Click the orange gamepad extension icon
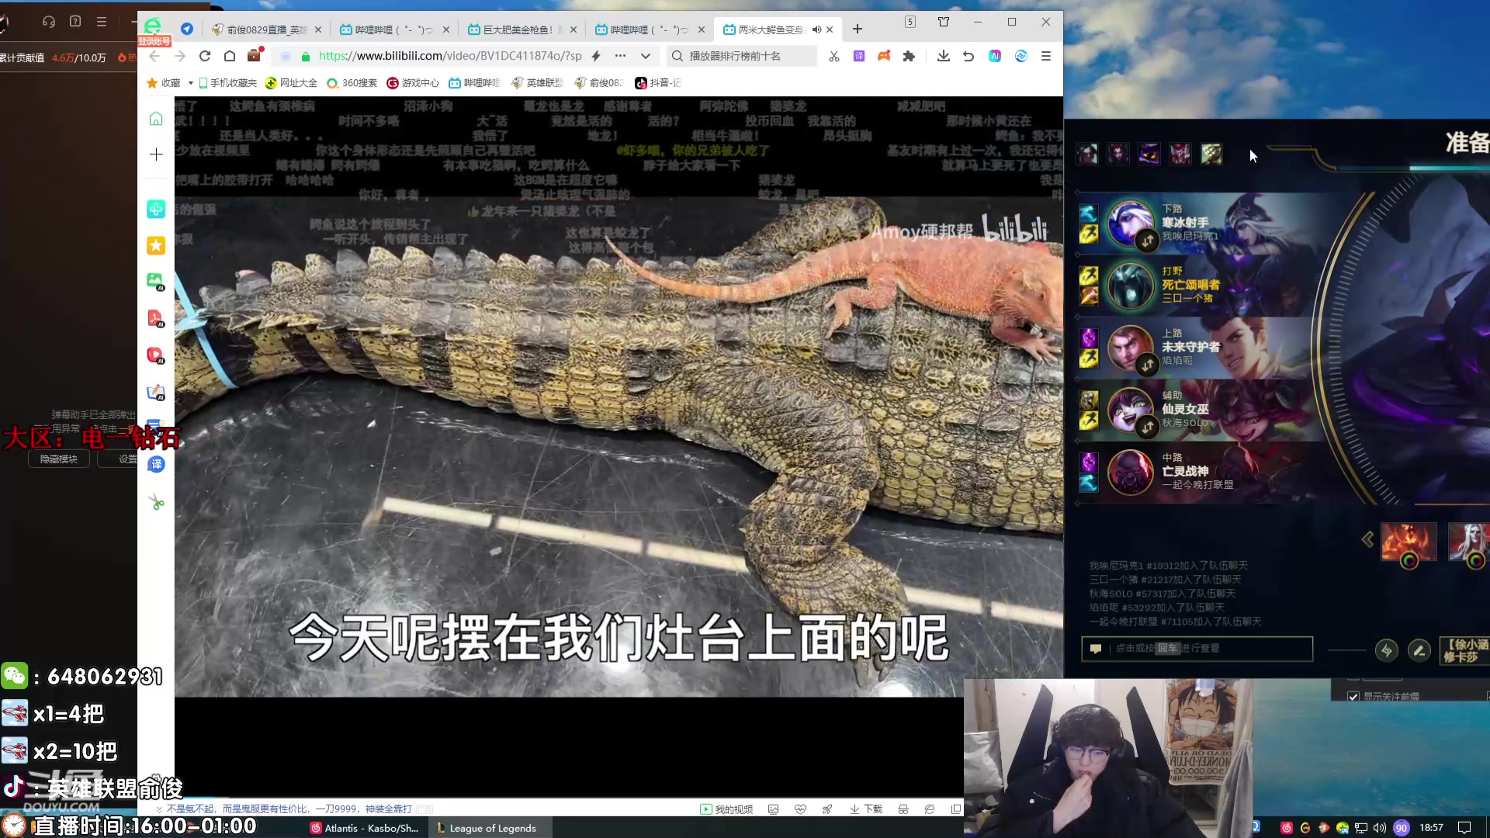Image resolution: width=1490 pixels, height=838 pixels. (884, 56)
